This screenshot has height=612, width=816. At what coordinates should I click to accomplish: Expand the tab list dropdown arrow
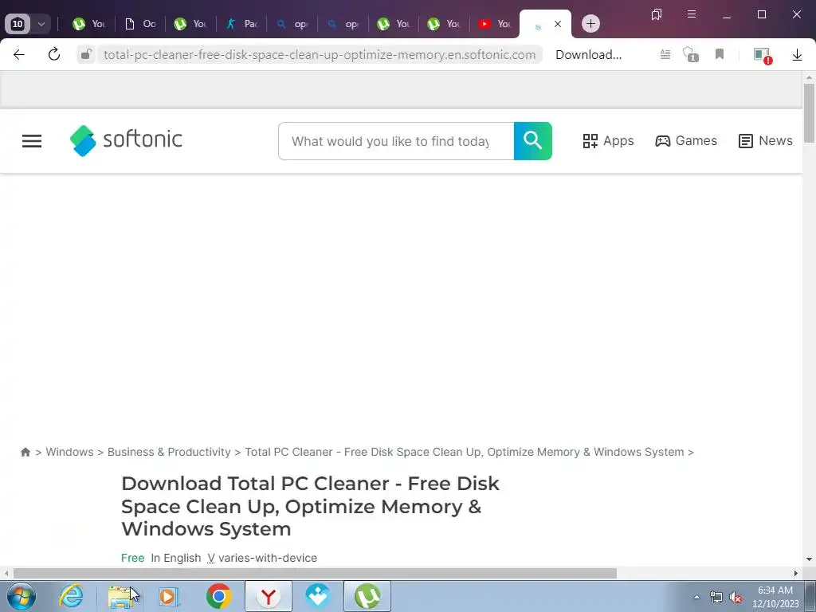[x=41, y=24]
